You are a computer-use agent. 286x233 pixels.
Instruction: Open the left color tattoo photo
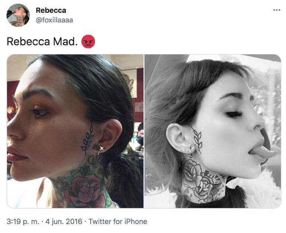point(75,131)
